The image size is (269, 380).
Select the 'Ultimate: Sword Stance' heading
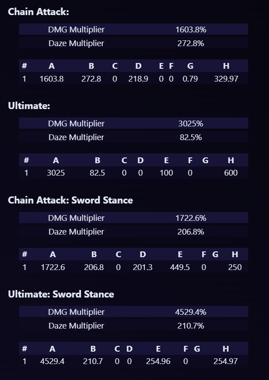[61, 294]
